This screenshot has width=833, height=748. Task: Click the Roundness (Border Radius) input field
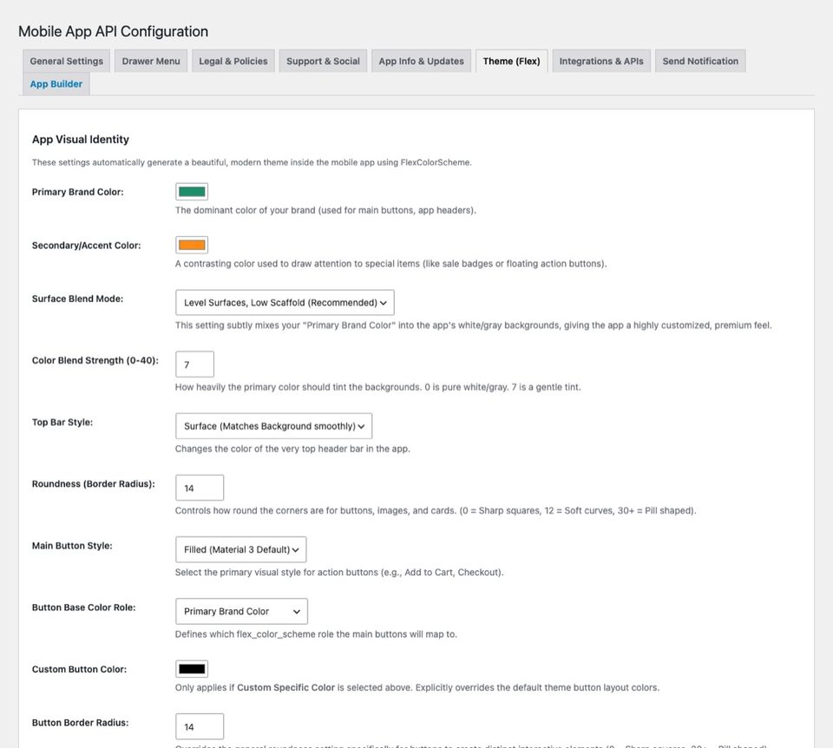(200, 488)
